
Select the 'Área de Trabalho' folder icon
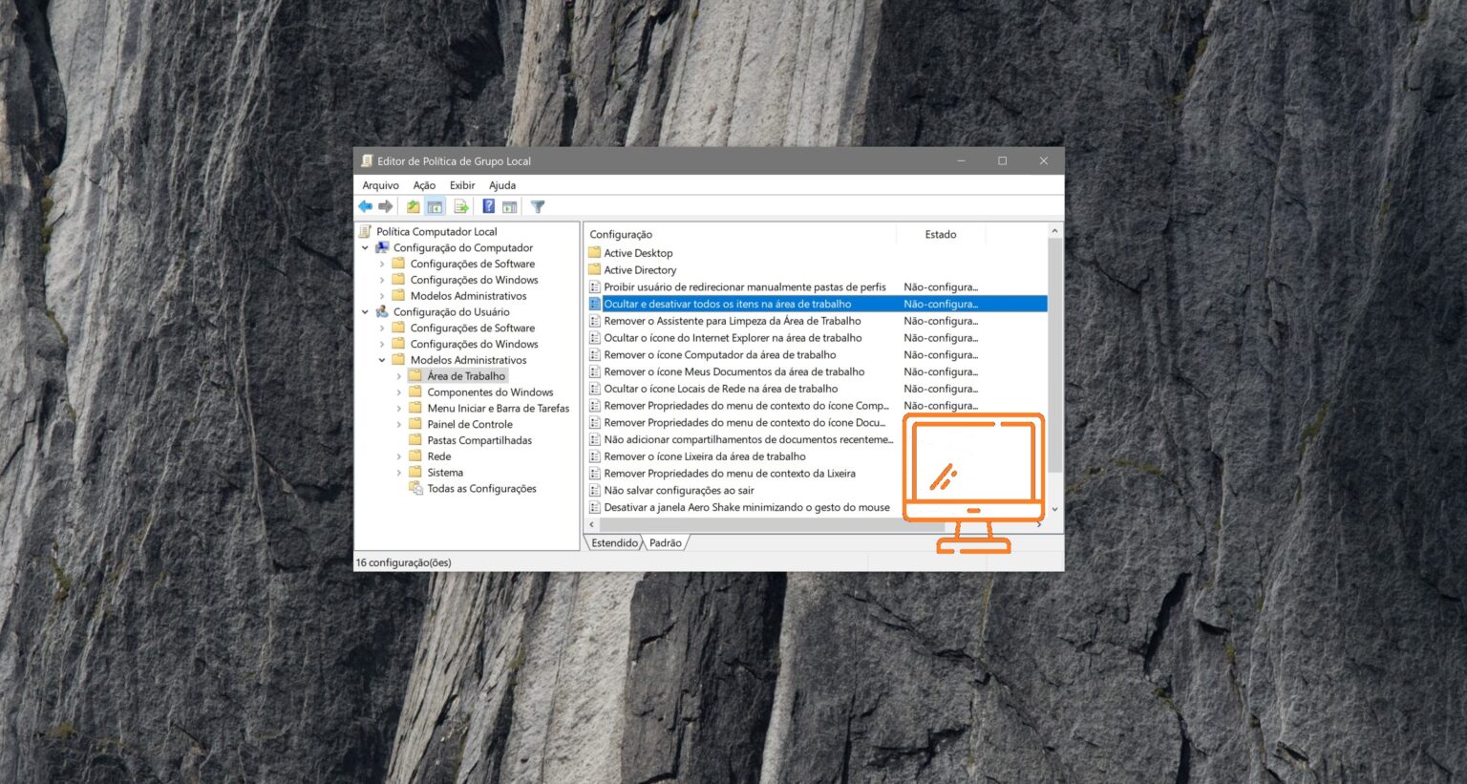pyautogui.click(x=415, y=375)
